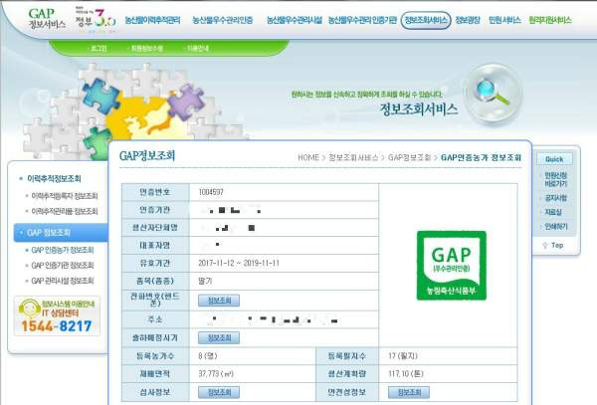The height and width of the screenshot is (405, 597).
Task: Open 이력추적관리품 정보조회 in sidebar
Action: pyautogui.click(x=65, y=211)
